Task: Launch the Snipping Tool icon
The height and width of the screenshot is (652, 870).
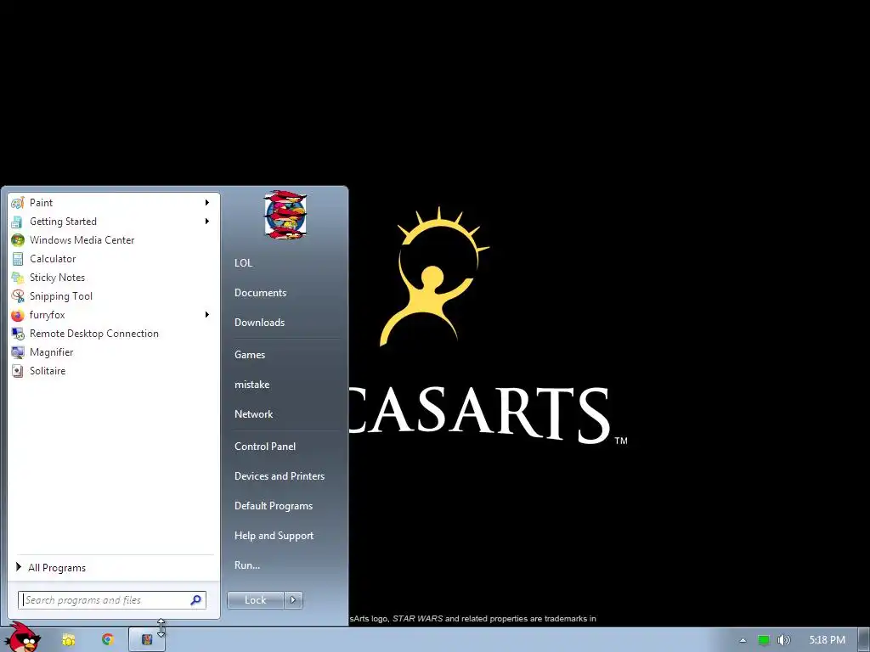Action: [18, 296]
